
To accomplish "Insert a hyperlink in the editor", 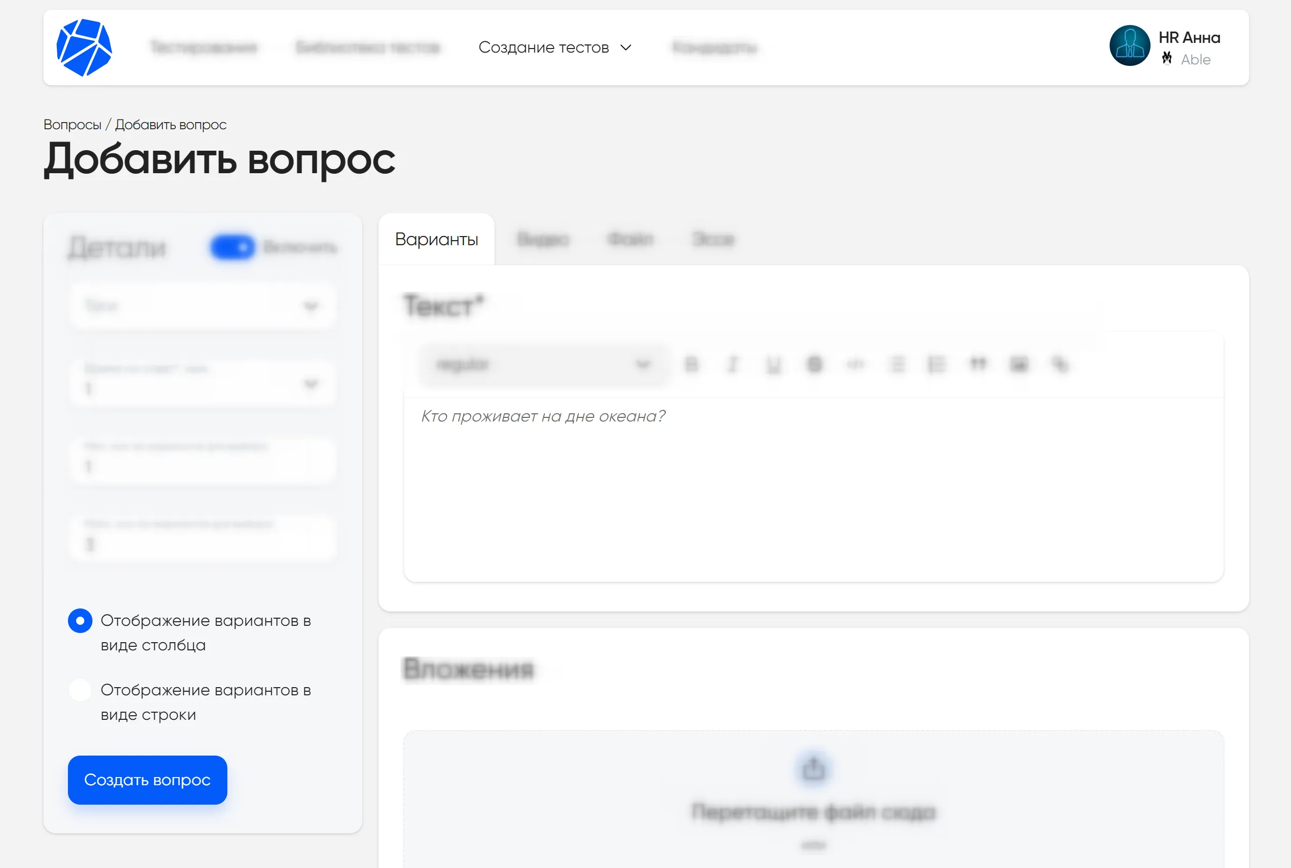I will 1060,364.
